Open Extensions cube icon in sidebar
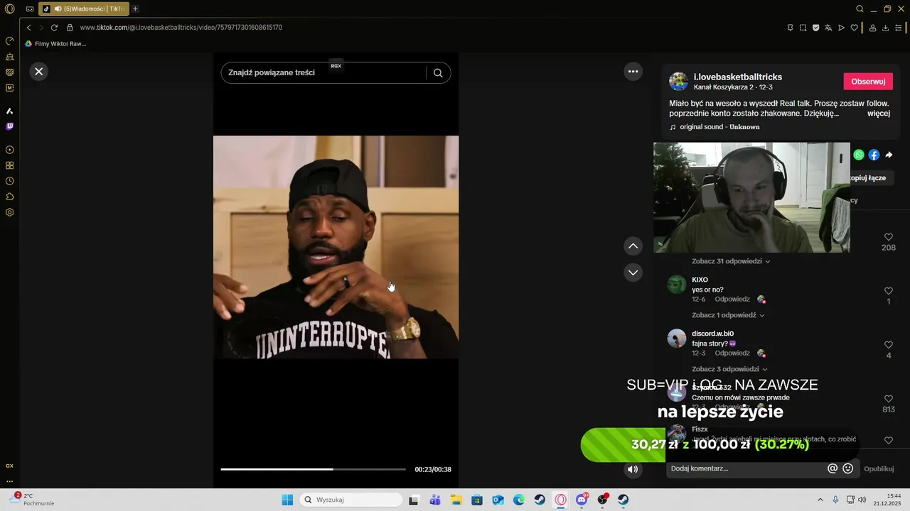This screenshot has width=910, height=511. [x=10, y=197]
